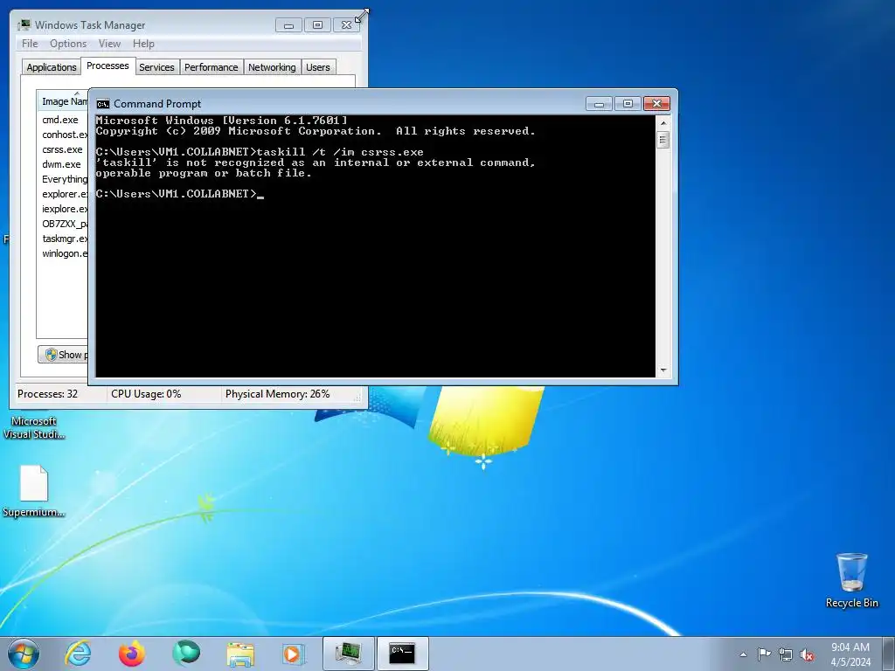Screen dimensions: 895x671
Task: Click Command Prompt scrollbar up arrow
Action: coord(663,122)
